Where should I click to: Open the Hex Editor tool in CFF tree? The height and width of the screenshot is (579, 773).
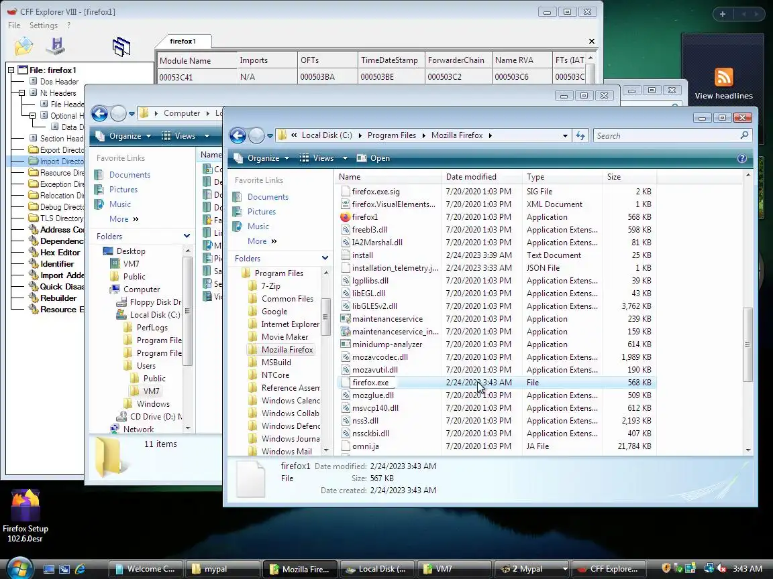pos(60,253)
